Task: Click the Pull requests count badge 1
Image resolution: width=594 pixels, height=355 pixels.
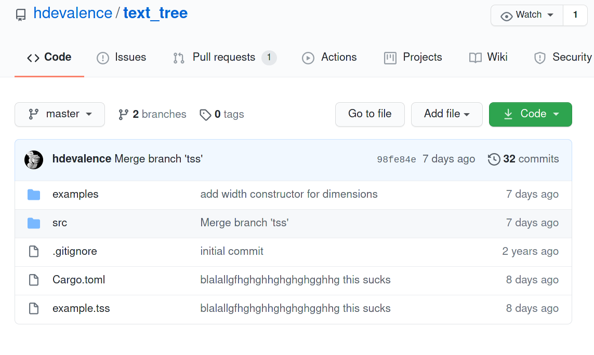Action: pos(269,58)
